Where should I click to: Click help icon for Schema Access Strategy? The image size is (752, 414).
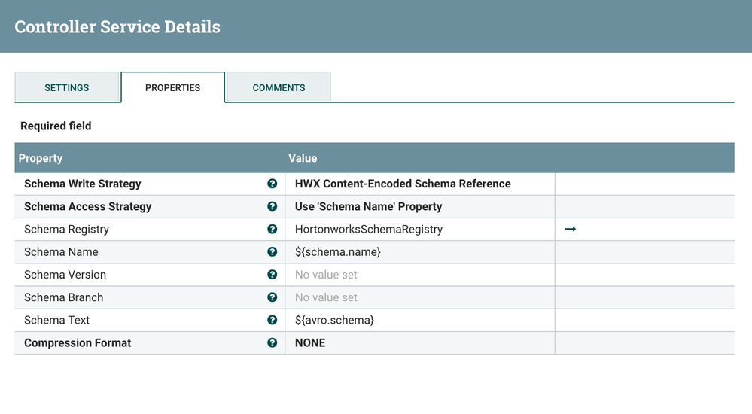coord(272,206)
